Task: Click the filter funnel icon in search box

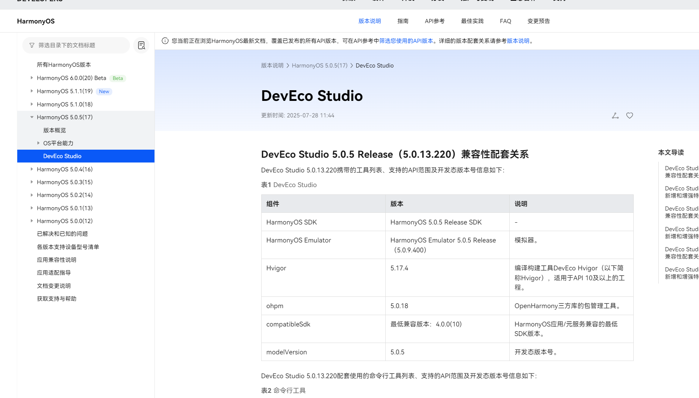Action: coord(32,45)
